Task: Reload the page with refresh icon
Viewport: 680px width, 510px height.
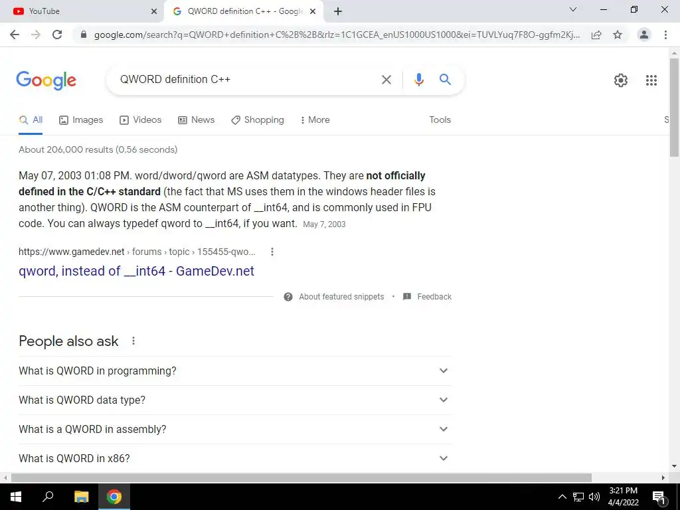Action: click(x=57, y=35)
